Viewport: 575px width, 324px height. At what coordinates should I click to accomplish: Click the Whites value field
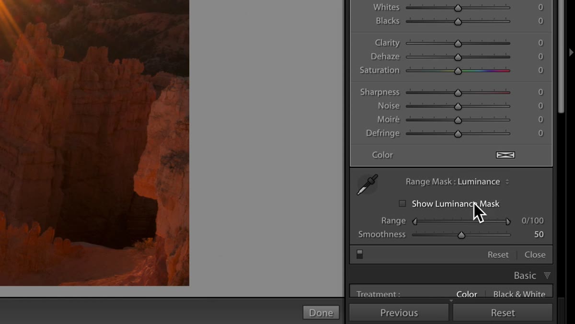click(540, 7)
